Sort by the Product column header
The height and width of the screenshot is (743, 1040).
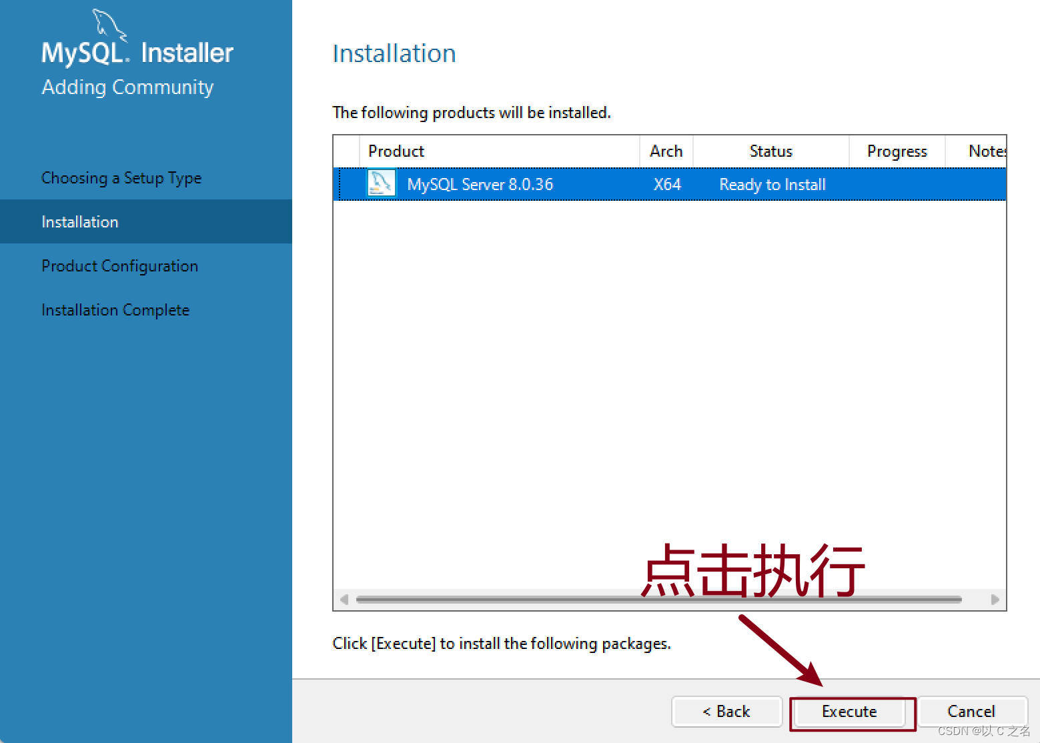(499, 151)
